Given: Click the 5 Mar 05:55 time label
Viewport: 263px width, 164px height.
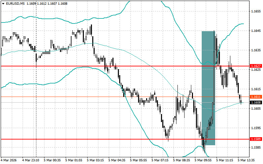Looking at the screenshot, I should point(138,160).
